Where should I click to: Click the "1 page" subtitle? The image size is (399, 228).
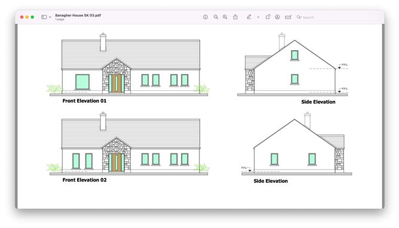pos(60,19)
